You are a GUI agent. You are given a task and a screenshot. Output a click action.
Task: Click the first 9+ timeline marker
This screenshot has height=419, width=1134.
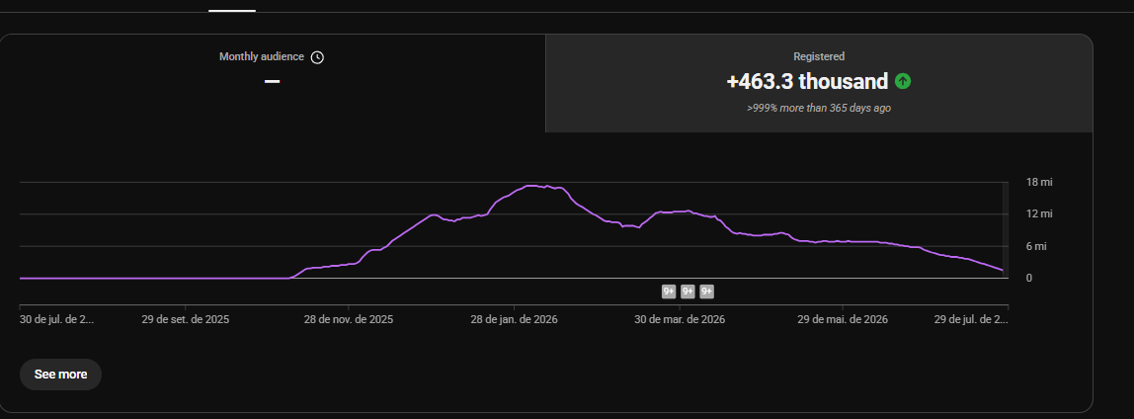669,292
